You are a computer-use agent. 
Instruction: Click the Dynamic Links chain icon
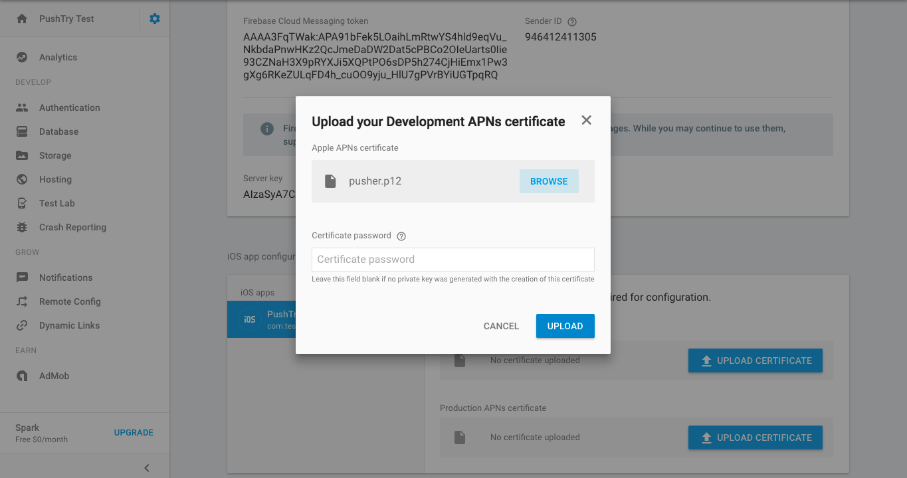pos(22,325)
